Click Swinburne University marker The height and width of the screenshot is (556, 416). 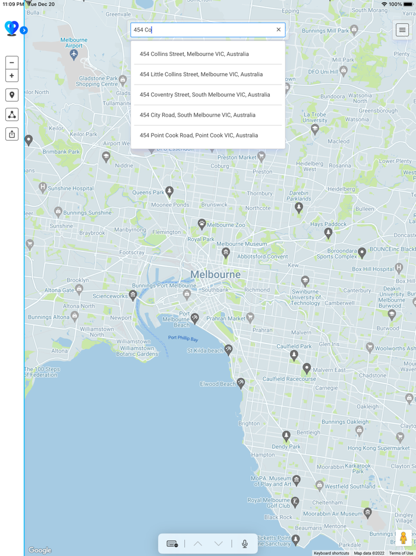point(305,281)
